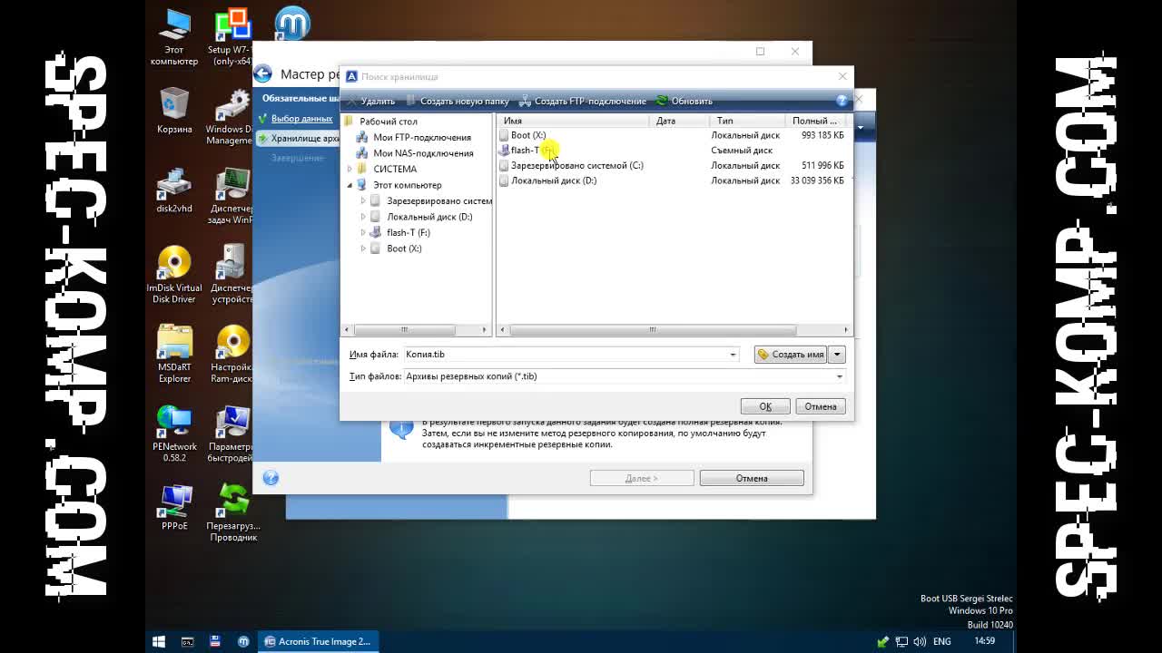1162x653 pixels.
Task: Click the file list horizontal scrollbar
Action: pyautogui.click(x=652, y=330)
